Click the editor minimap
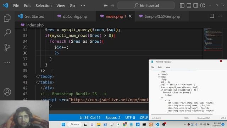The width and height of the screenshot is (227, 128). 214,39
